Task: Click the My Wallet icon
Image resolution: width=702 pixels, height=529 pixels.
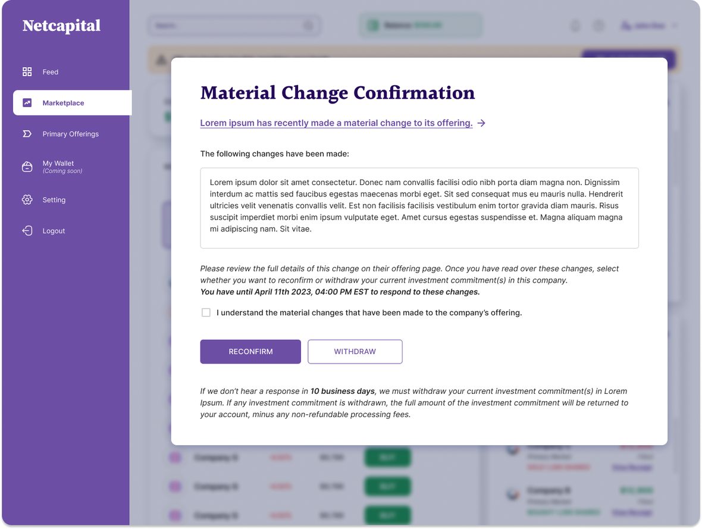Action: [x=27, y=167]
